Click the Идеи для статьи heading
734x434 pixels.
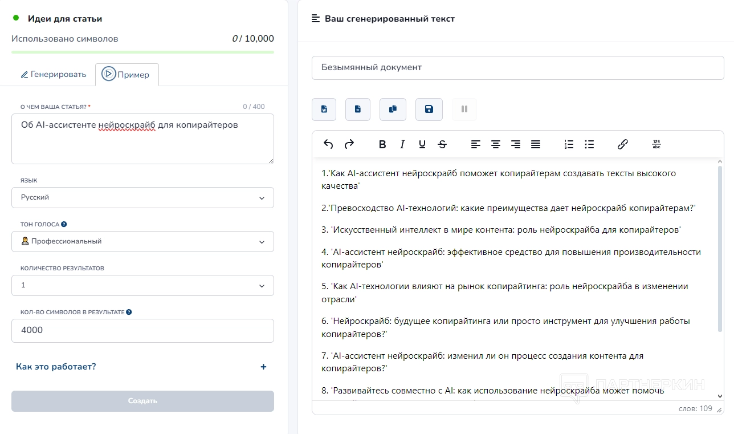(65, 19)
